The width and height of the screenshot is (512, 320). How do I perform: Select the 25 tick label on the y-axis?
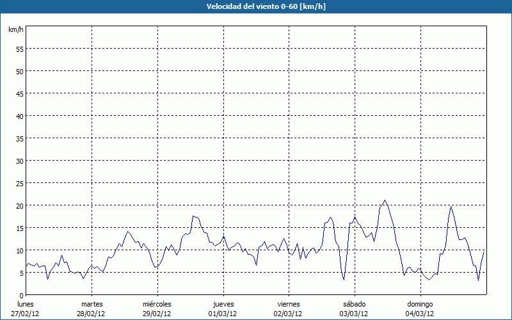pos(19,183)
